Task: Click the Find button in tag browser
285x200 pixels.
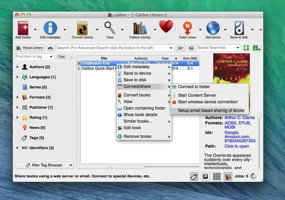Action: (x=61, y=57)
